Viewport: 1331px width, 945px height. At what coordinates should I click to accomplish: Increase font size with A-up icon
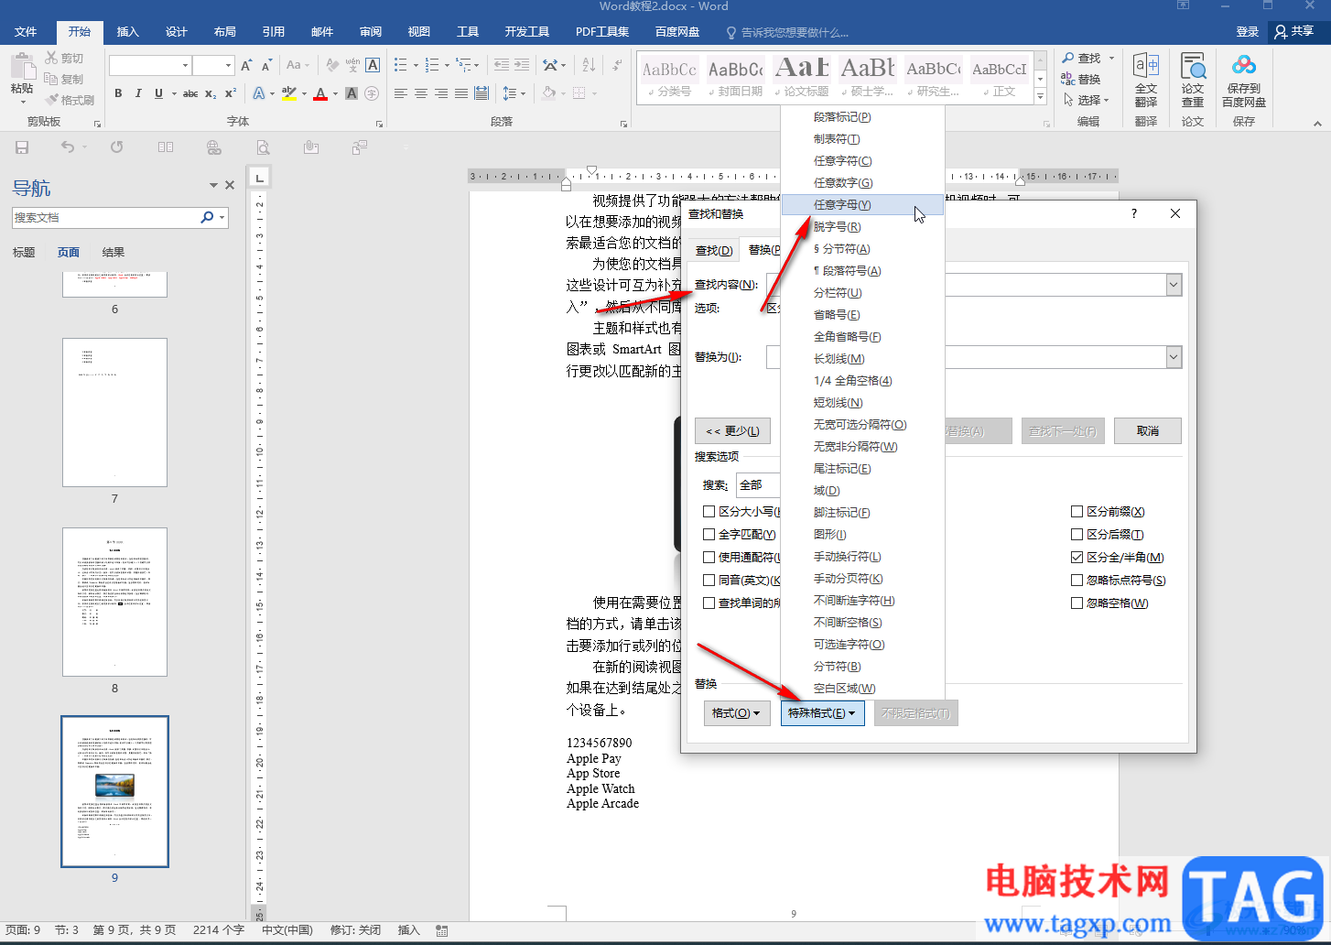tap(246, 65)
